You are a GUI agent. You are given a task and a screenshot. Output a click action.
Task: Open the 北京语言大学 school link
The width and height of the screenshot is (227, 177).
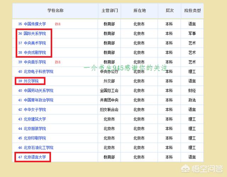coord(35,157)
